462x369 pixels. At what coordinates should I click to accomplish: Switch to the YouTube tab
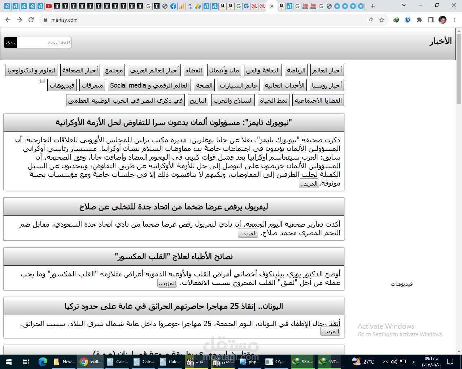pos(48,6)
